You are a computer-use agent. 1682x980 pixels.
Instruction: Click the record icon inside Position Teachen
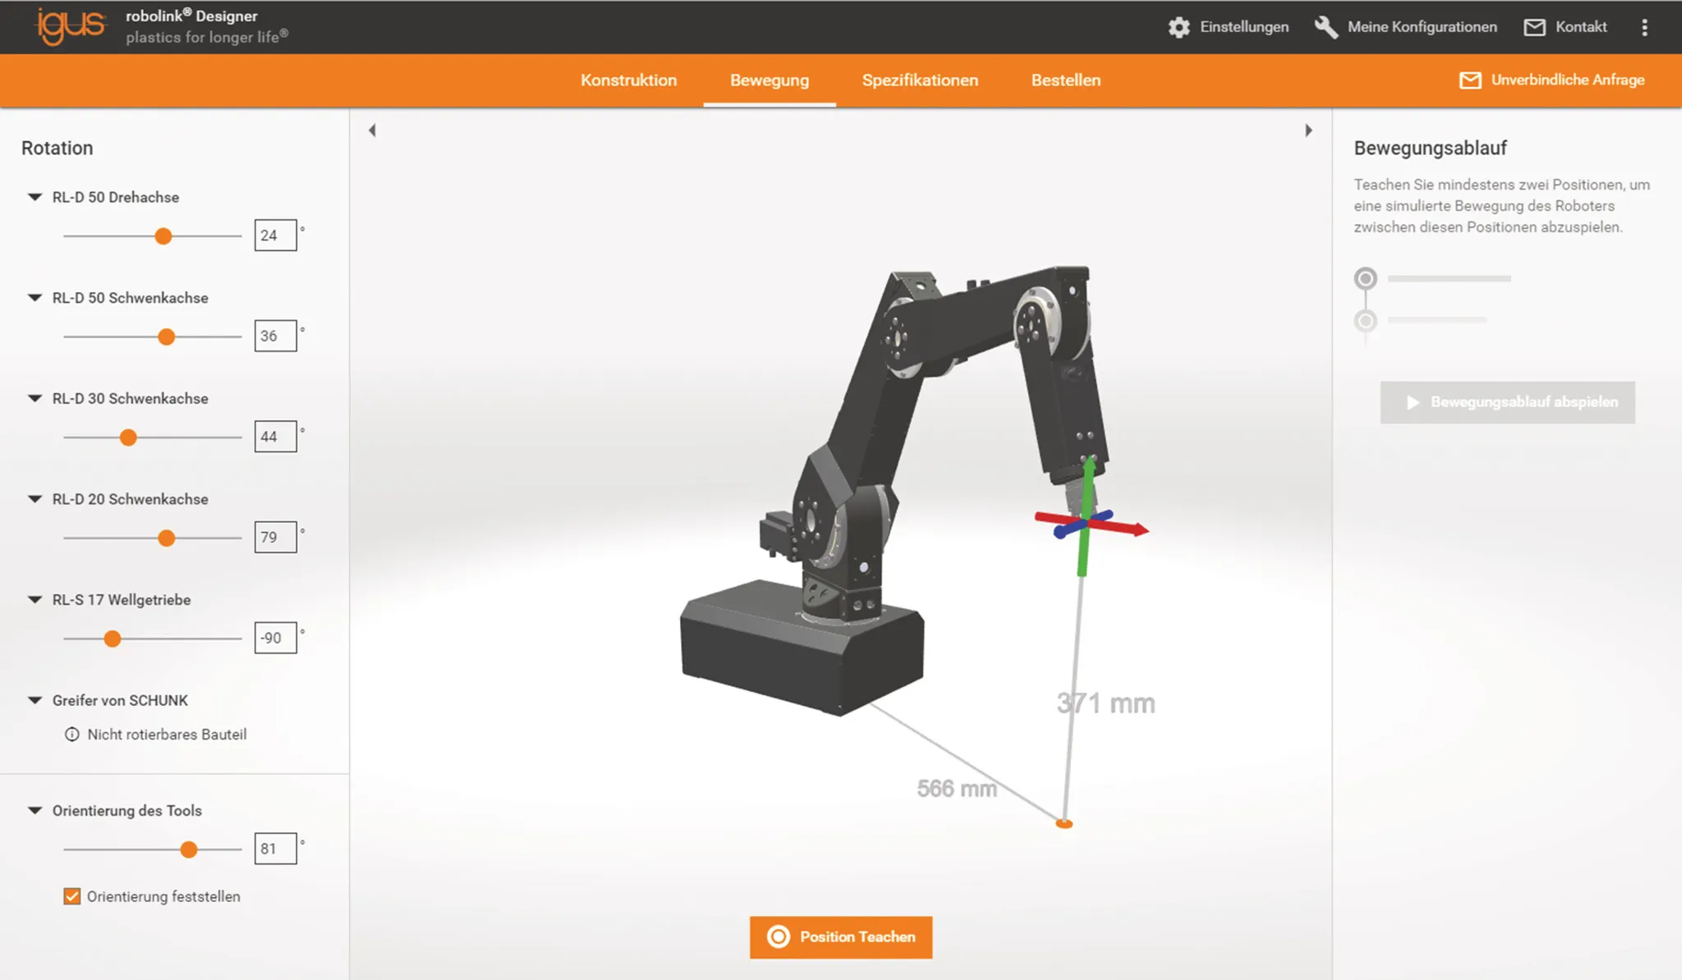tap(778, 936)
